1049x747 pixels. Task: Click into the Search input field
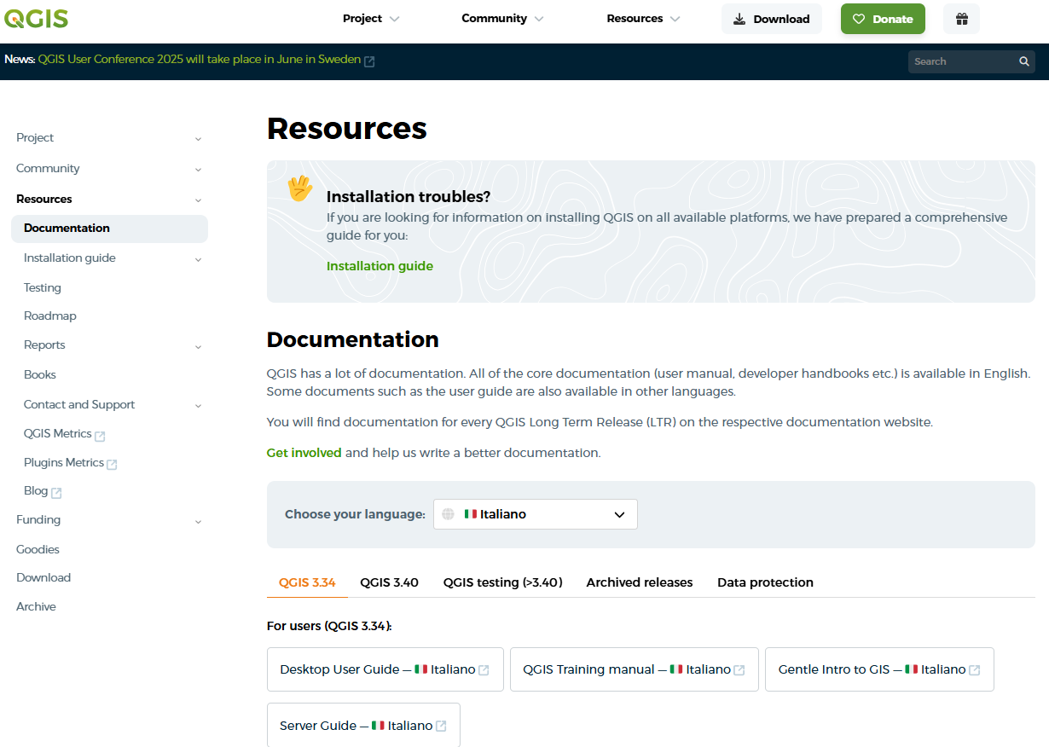point(961,61)
